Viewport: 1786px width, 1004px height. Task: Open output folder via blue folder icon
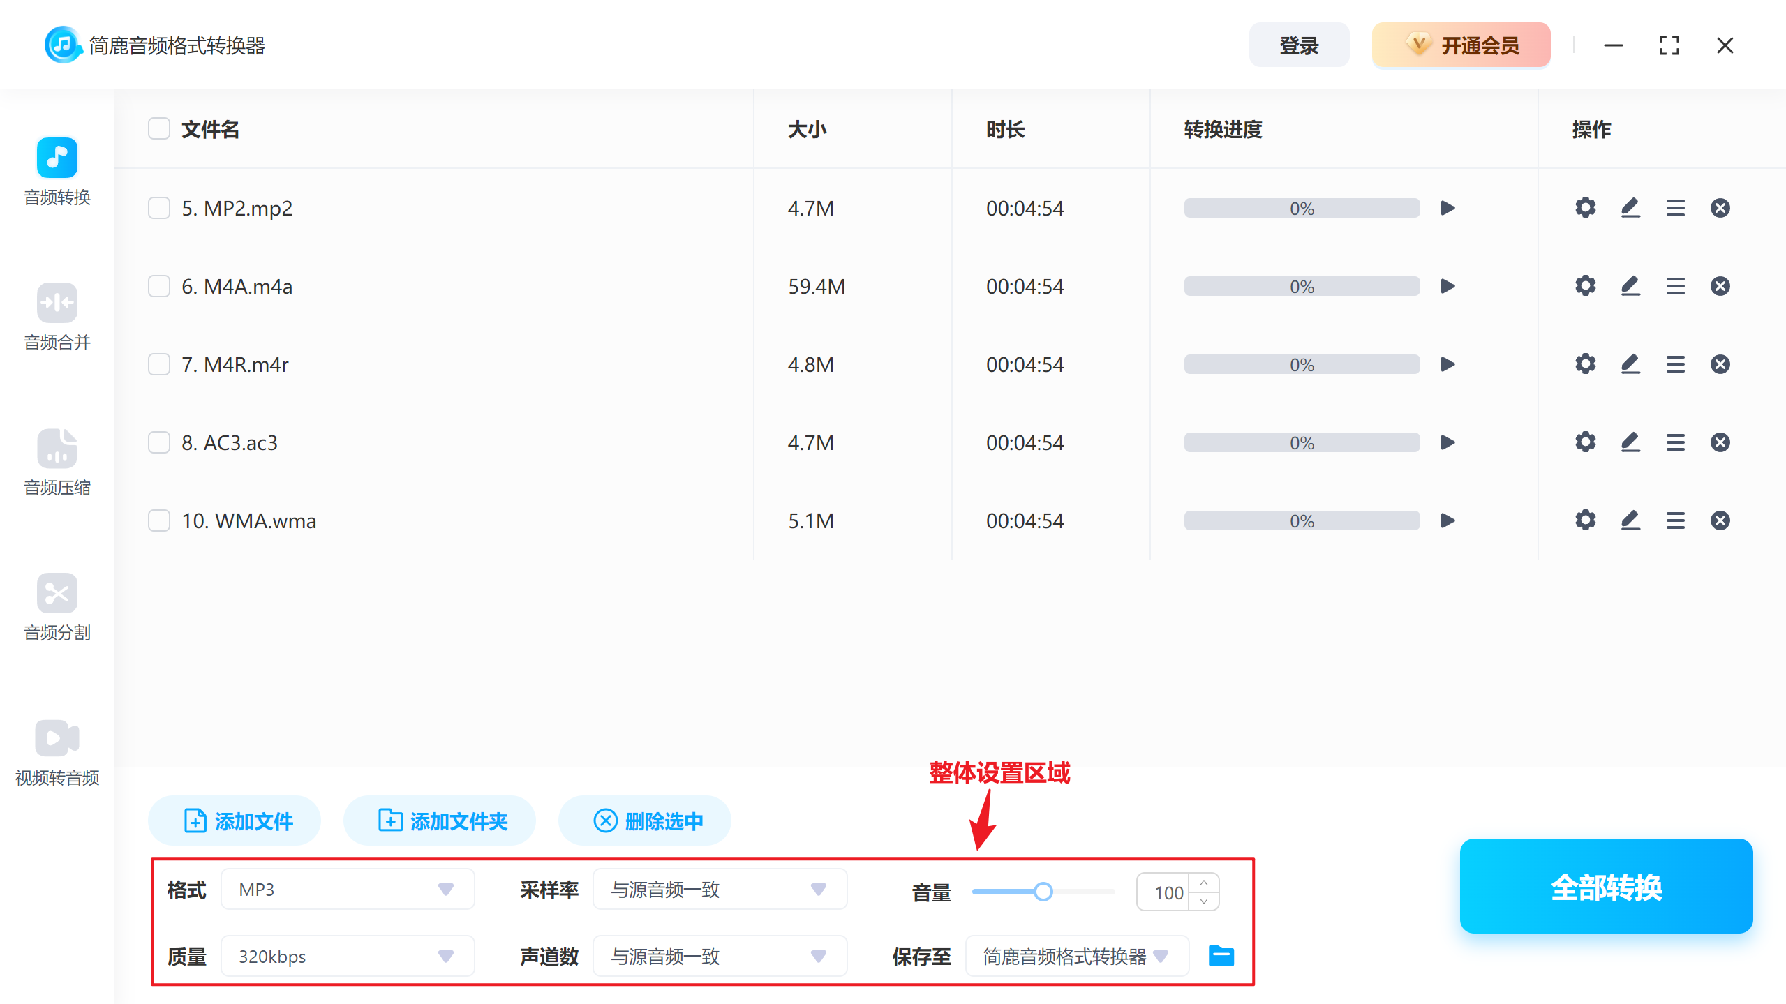coord(1221,956)
